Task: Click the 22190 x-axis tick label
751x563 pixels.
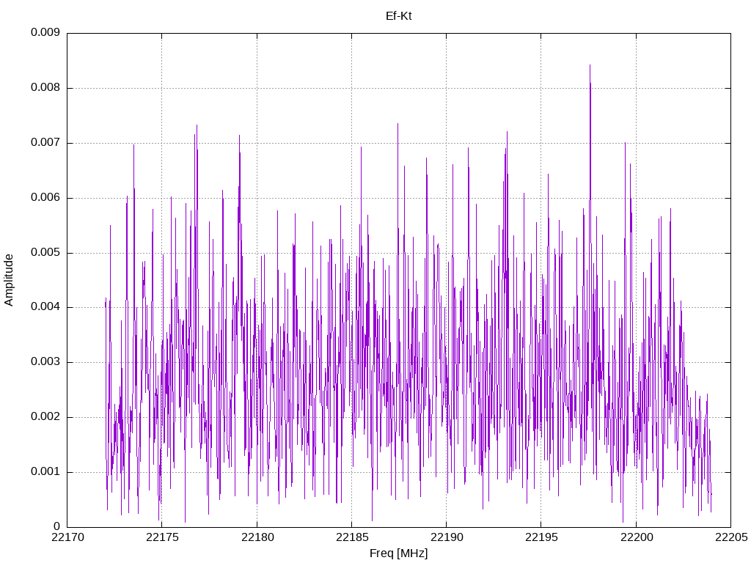Action: tap(447, 537)
